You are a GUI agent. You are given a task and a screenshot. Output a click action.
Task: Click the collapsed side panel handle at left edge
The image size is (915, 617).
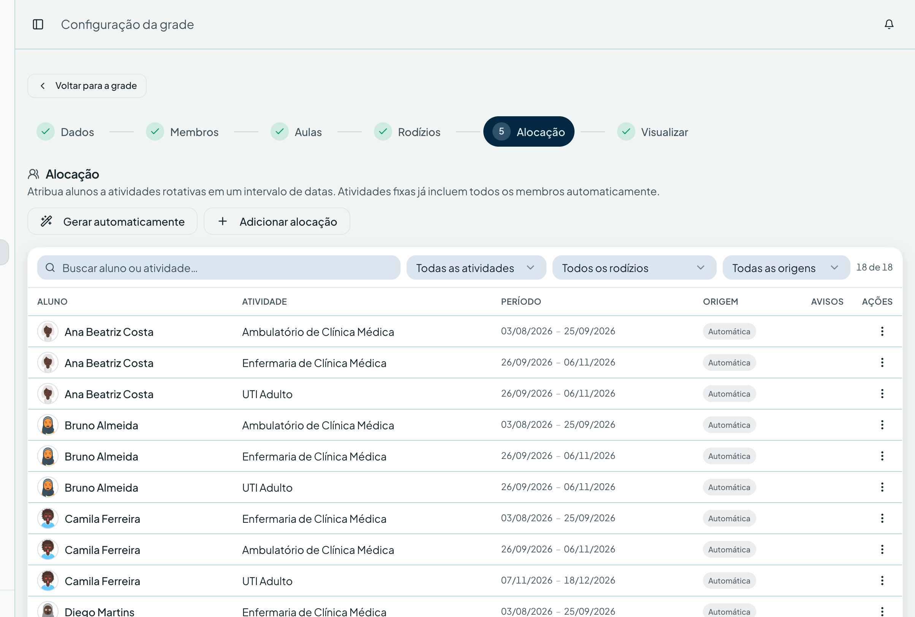(x=4, y=252)
